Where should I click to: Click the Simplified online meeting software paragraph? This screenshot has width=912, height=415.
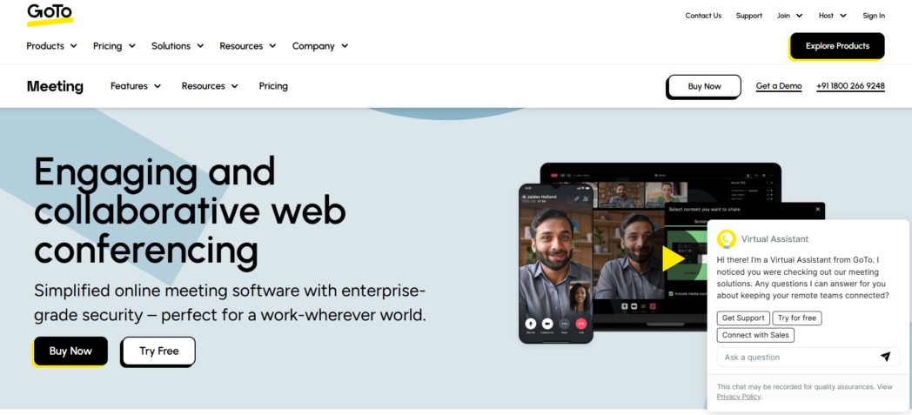click(231, 303)
